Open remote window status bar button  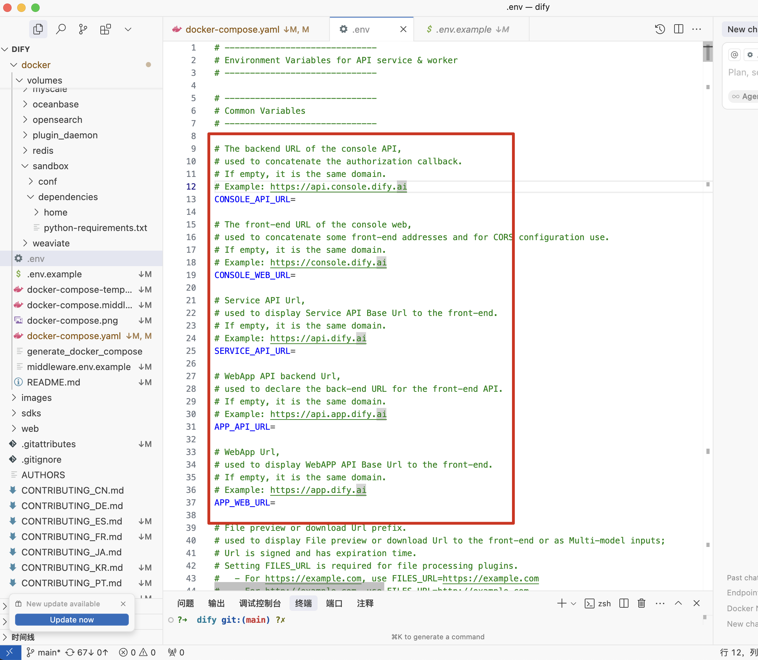(x=10, y=652)
